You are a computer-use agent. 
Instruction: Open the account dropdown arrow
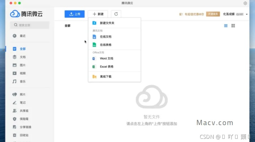[247, 14]
